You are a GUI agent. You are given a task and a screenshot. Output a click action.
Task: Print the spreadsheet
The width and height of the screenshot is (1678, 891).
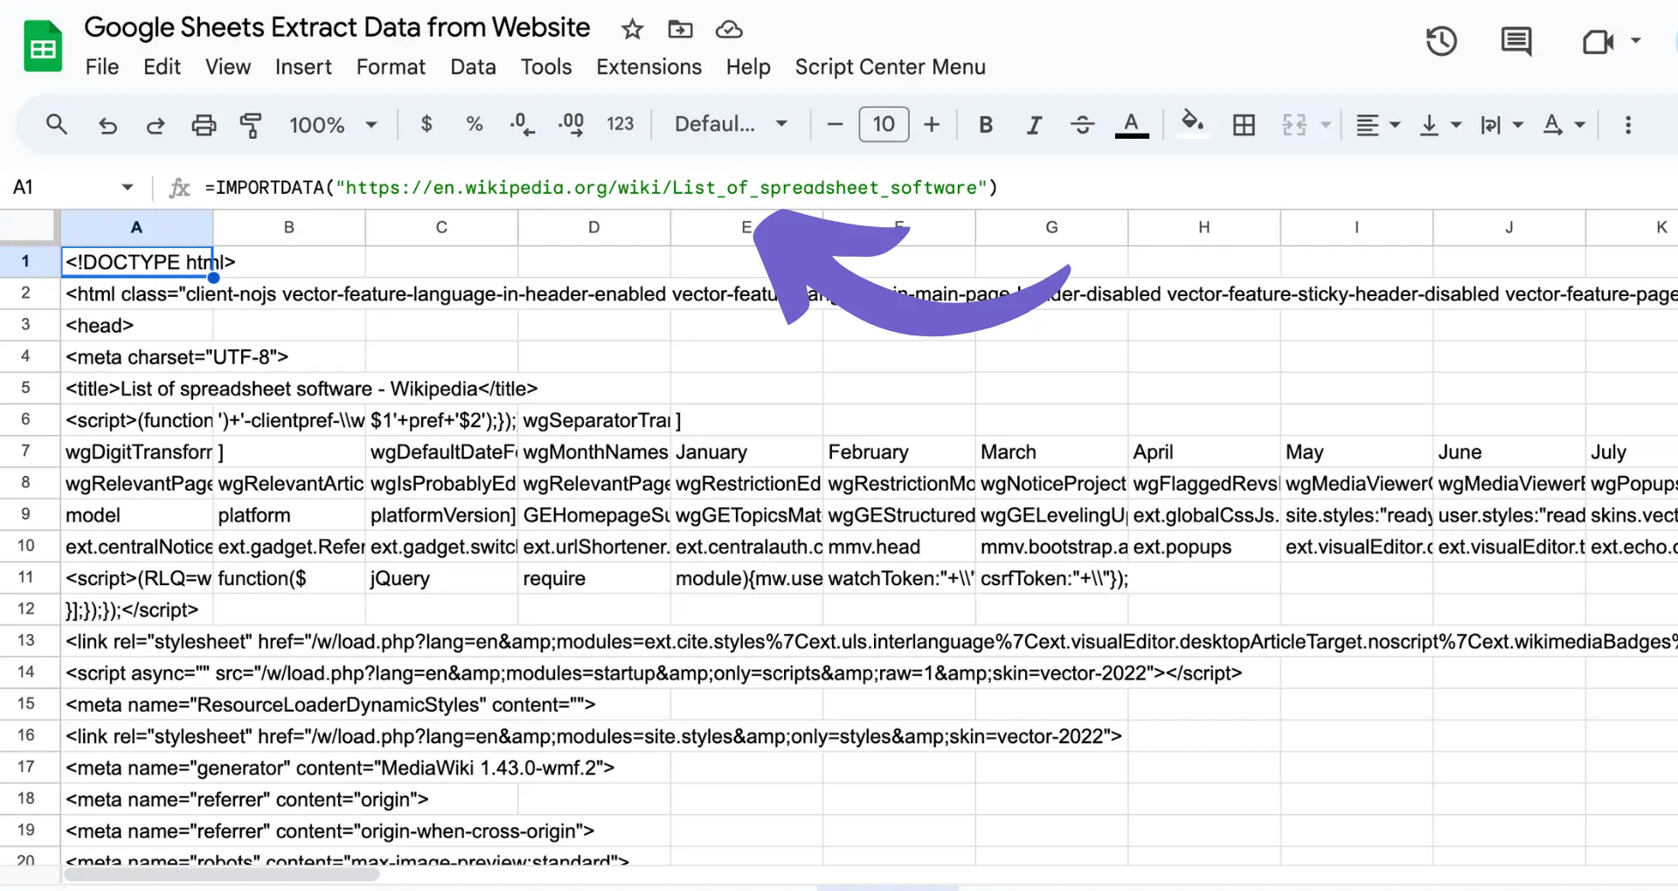pos(204,125)
